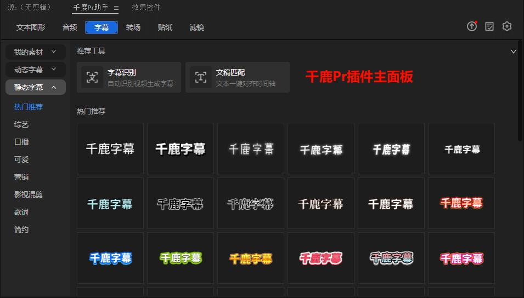
Task: Choose the bold white shadowed subtitle style
Action: tap(181, 148)
